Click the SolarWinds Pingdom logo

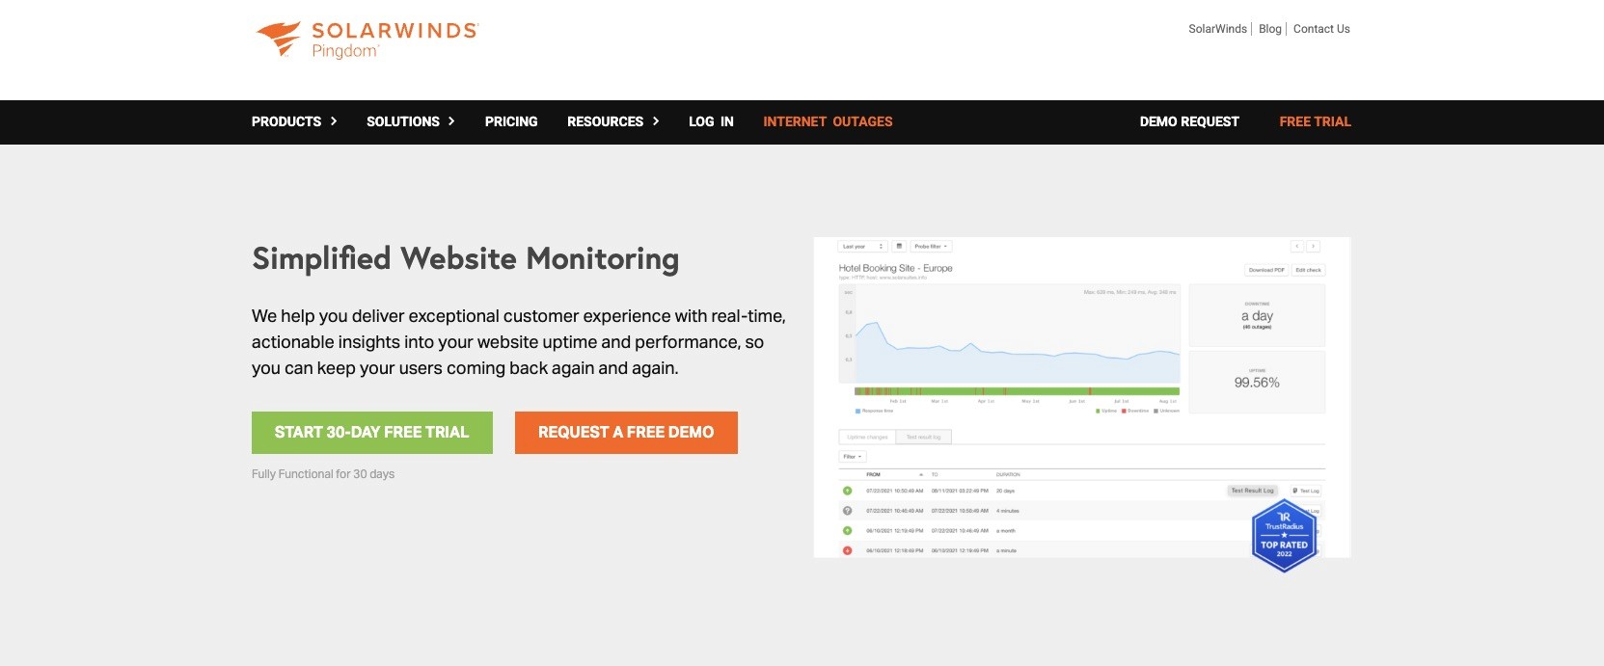[x=367, y=40]
